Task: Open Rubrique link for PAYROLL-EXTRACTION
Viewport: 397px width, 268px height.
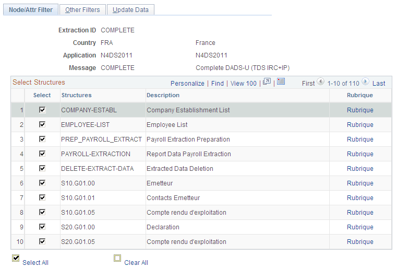Action: 360,154
